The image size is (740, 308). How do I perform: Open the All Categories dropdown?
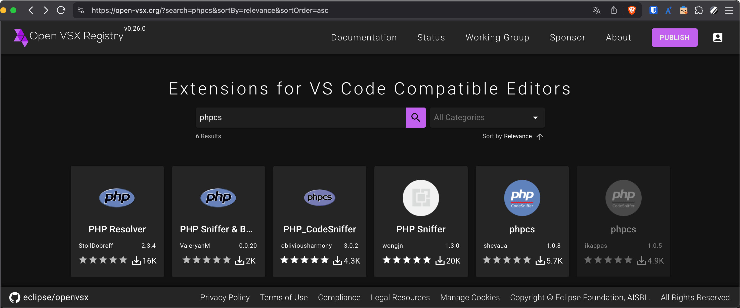[x=487, y=117]
